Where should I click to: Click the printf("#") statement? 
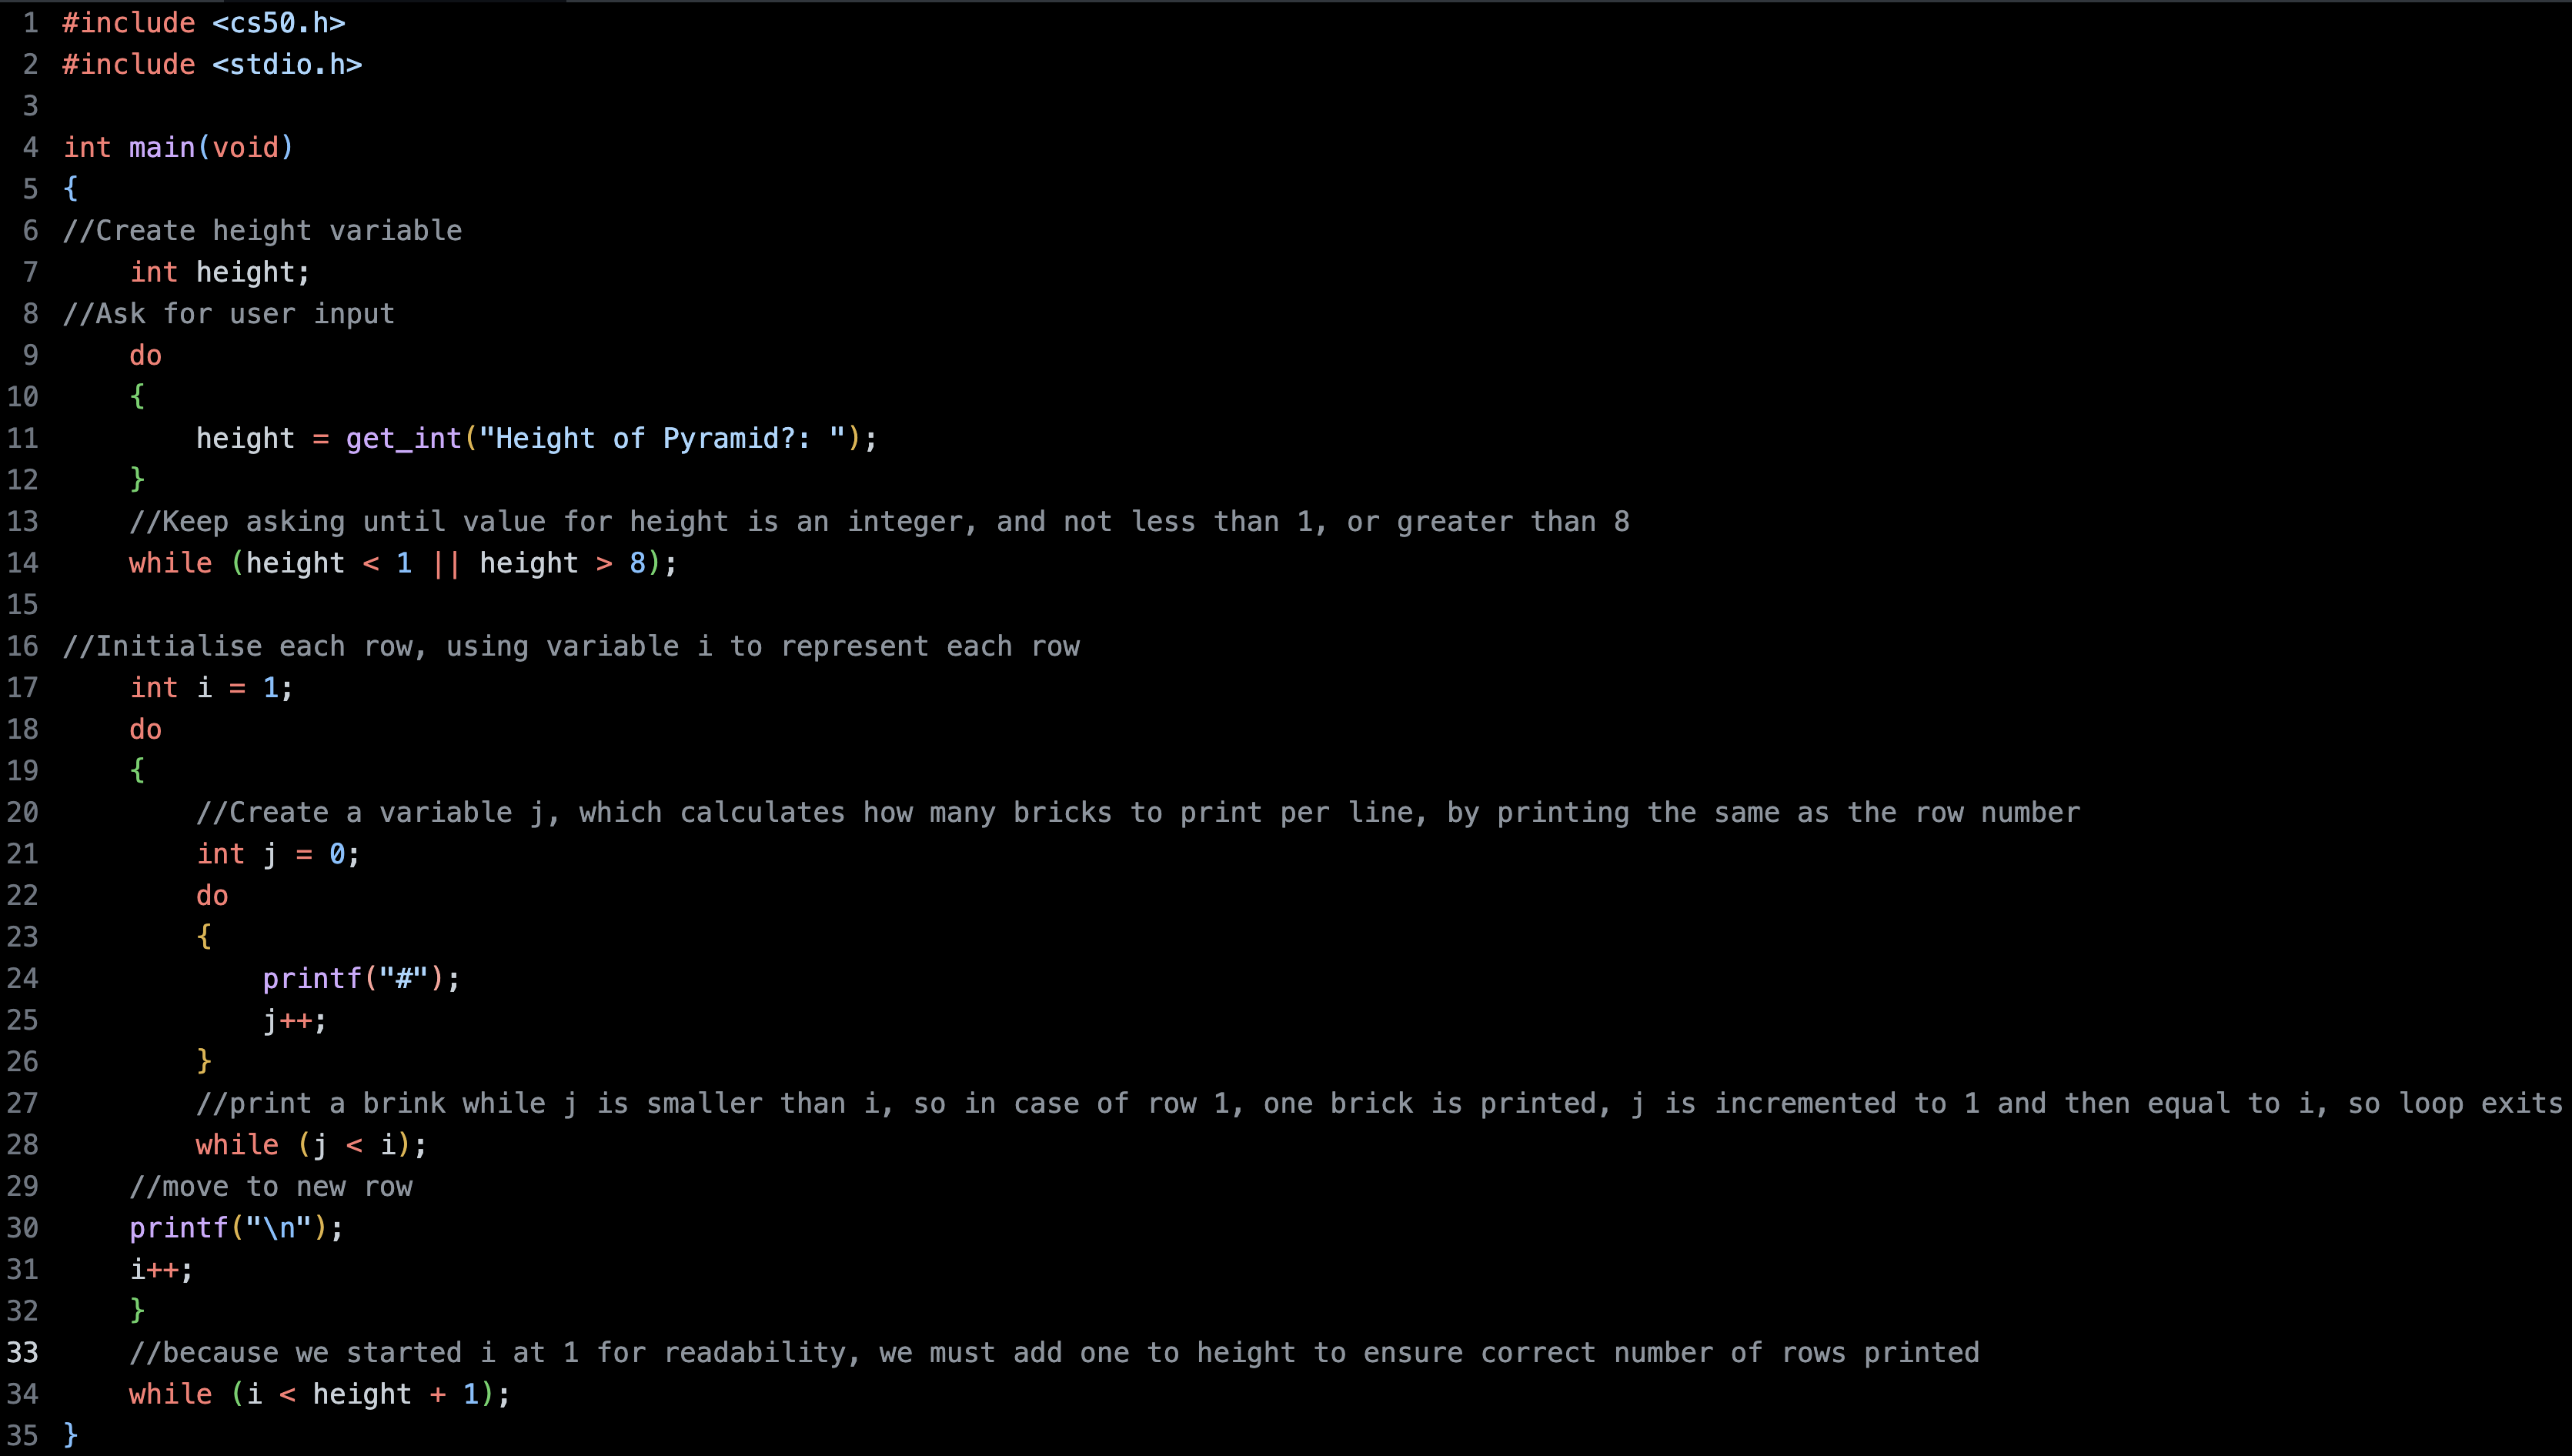(x=361, y=979)
